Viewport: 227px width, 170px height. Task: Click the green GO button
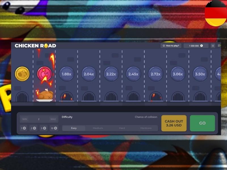tap(202, 123)
